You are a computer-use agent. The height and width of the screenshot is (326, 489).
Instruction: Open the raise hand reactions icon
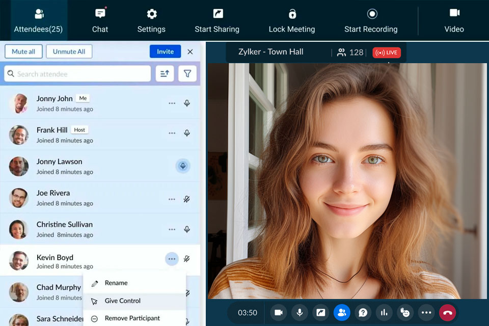point(405,312)
